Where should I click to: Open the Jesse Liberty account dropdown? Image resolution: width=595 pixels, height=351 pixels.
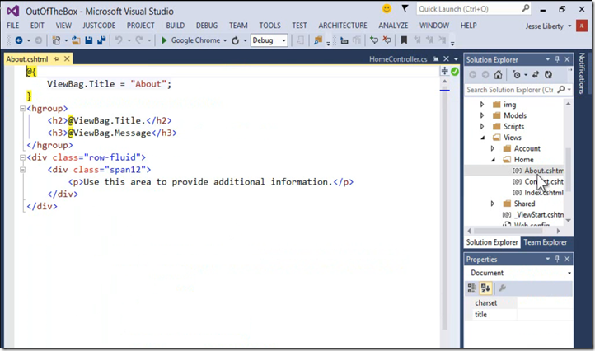pos(569,26)
